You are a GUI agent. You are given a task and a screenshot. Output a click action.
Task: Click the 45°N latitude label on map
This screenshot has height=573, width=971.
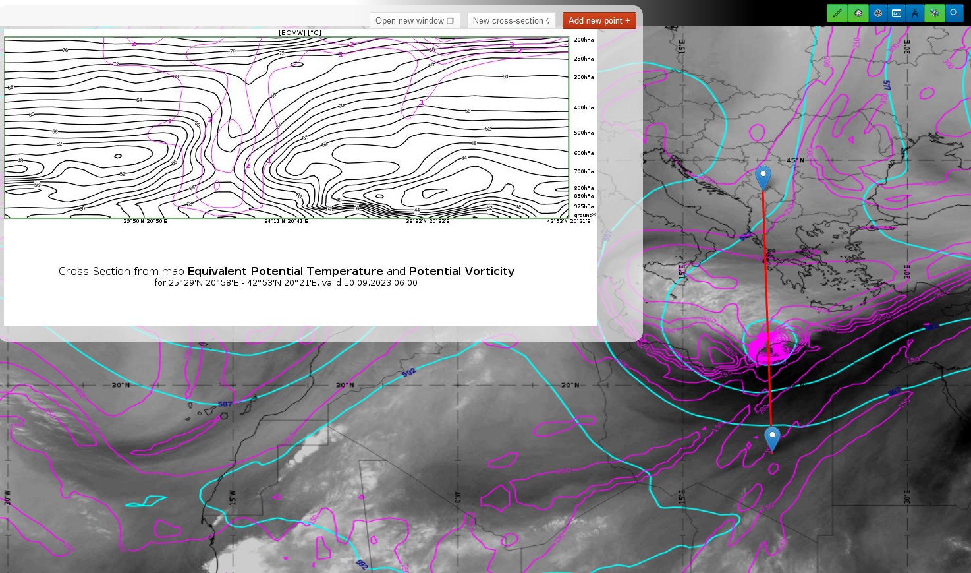[x=795, y=160]
